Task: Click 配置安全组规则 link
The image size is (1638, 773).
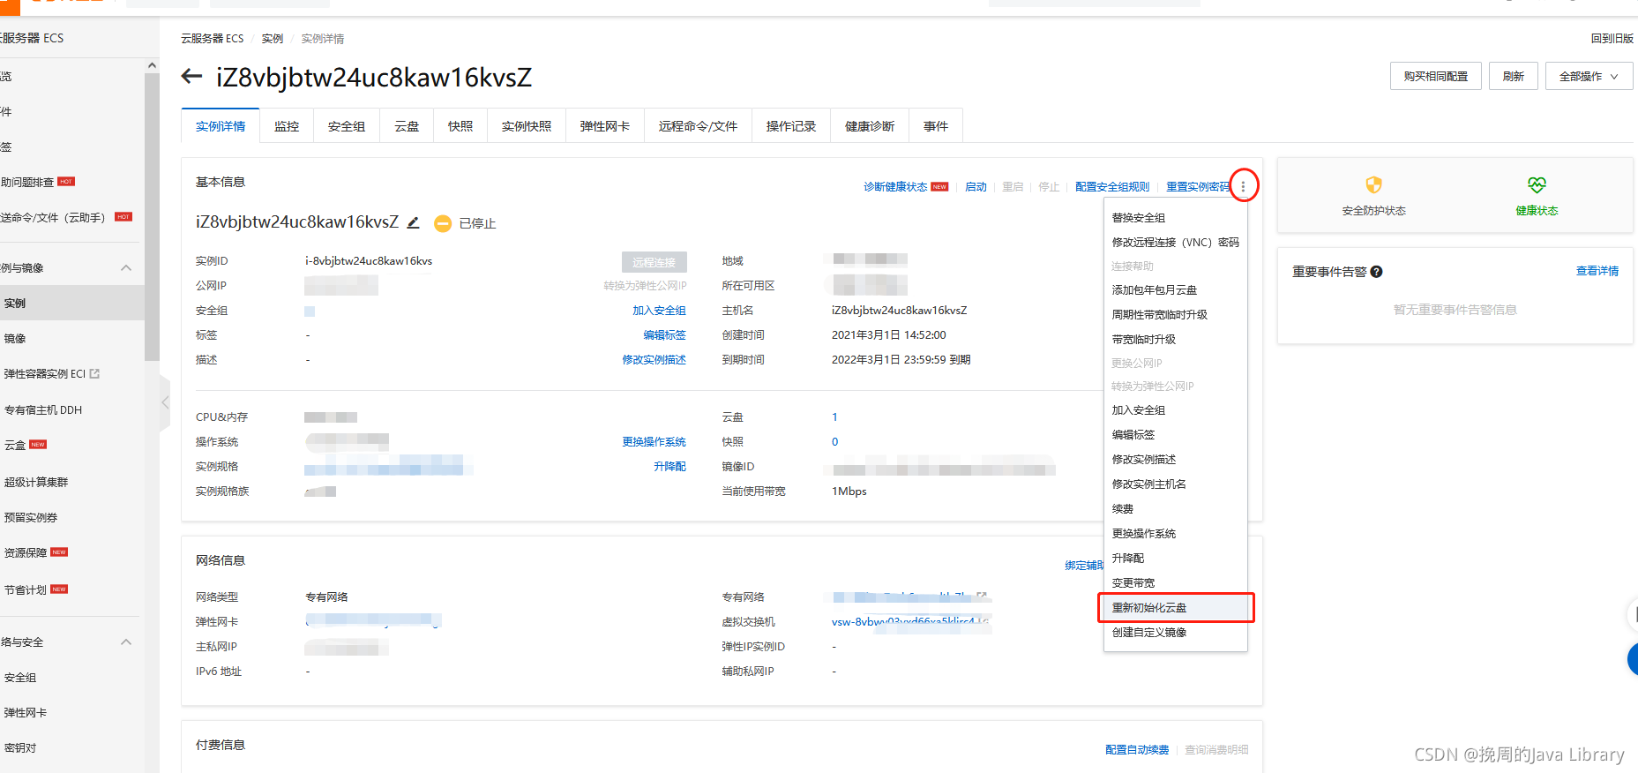Action: pyautogui.click(x=1112, y=187)
